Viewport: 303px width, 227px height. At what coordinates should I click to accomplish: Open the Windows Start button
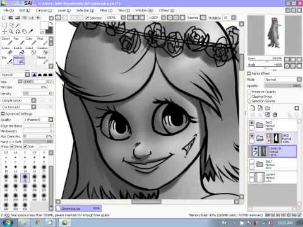tap(8, 223)
